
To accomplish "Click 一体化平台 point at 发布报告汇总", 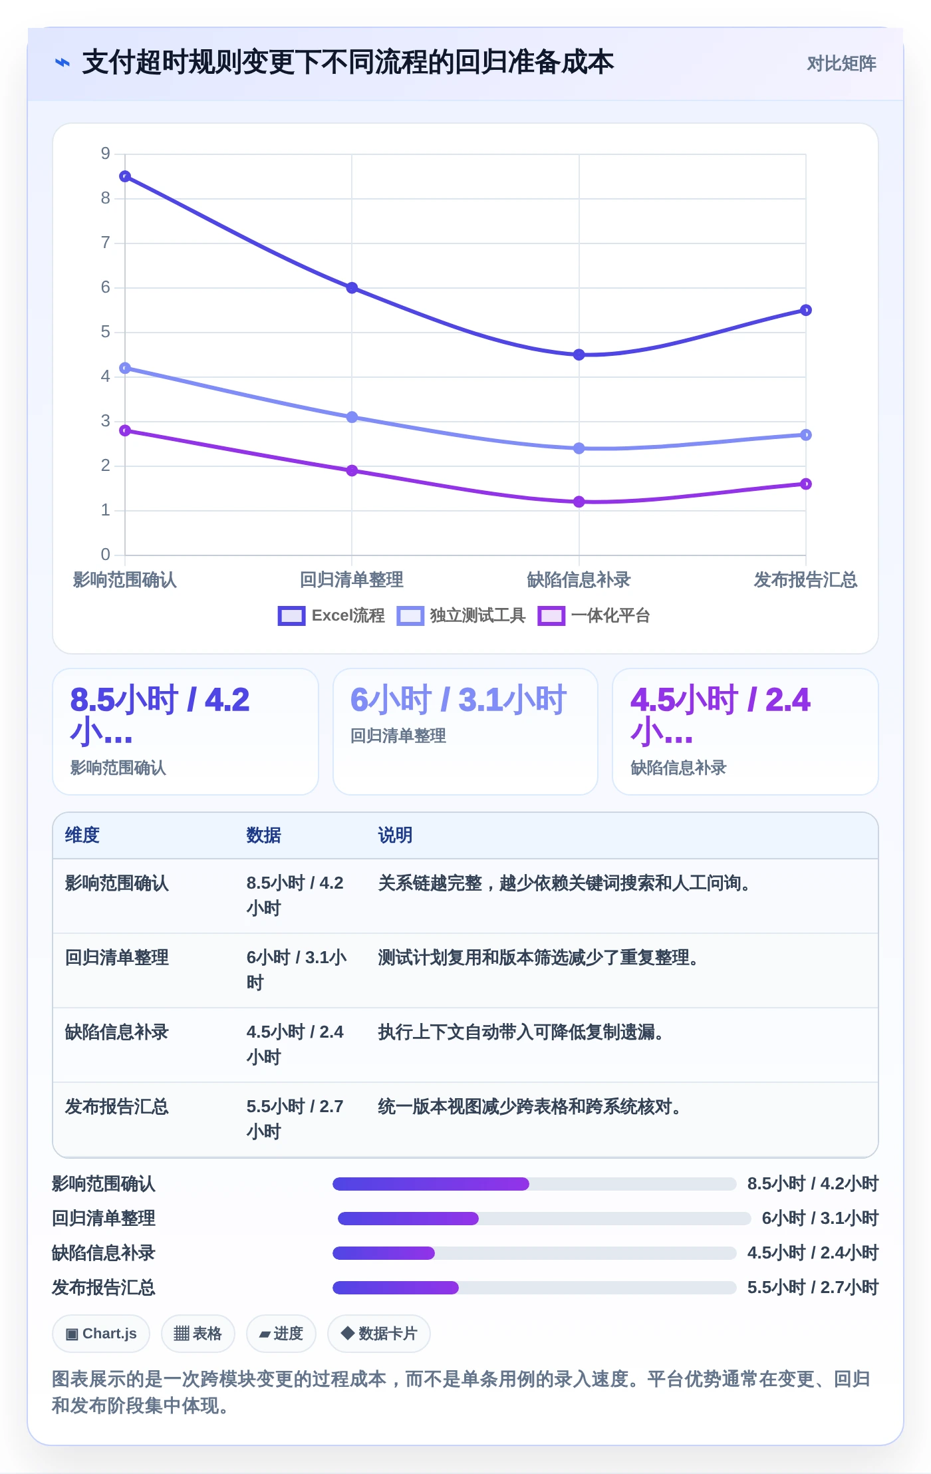I will [x=806, y=484].
